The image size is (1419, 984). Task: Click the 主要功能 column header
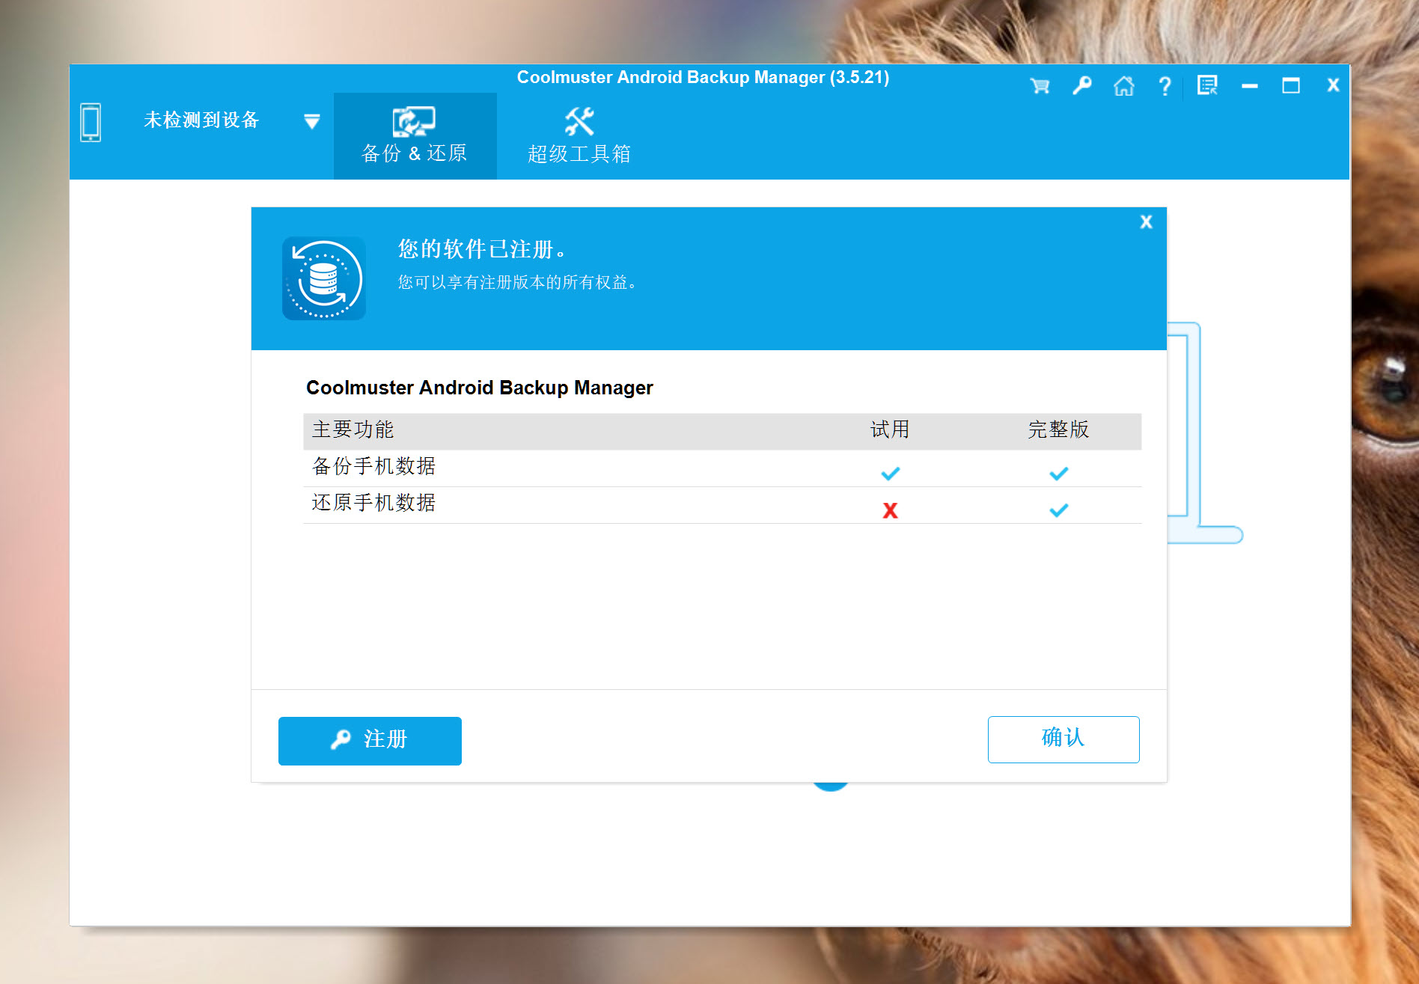pos(353,430)
